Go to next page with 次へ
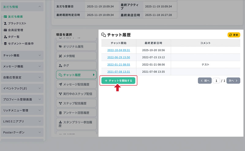The width and height of the screenshot is (245, 151). pos(233,81)
